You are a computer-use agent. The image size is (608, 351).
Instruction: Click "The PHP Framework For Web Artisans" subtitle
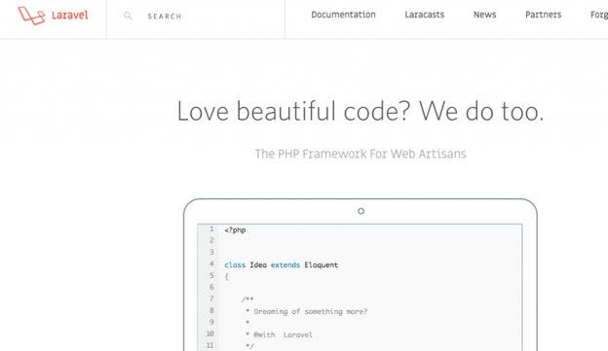(361, 154)
